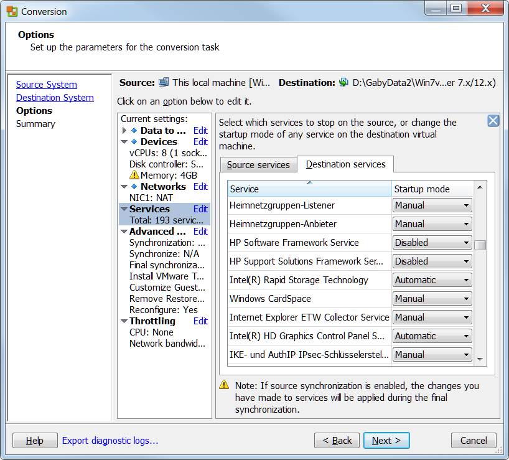Edit the Advanced options settings

pyautogui.click(x=200, y=231)
